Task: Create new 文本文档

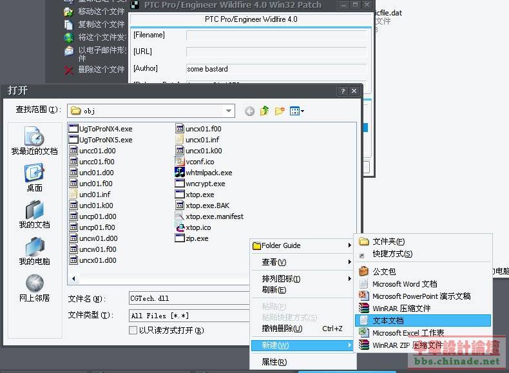Action: click(x=423, y=321)
